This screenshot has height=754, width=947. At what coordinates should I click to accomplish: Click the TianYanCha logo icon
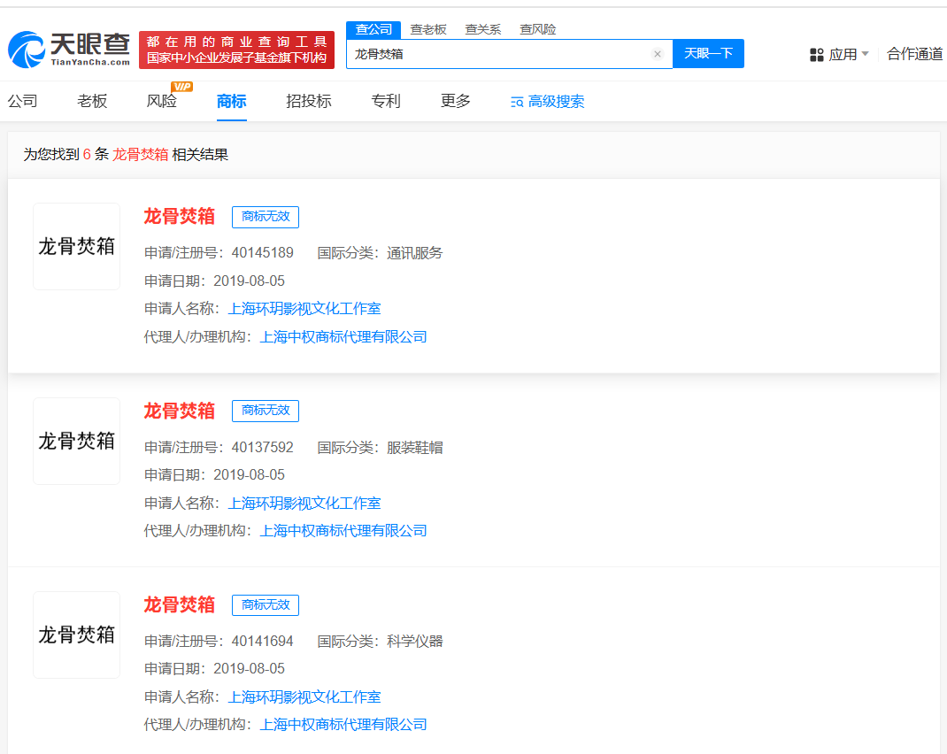click(27, 50)
